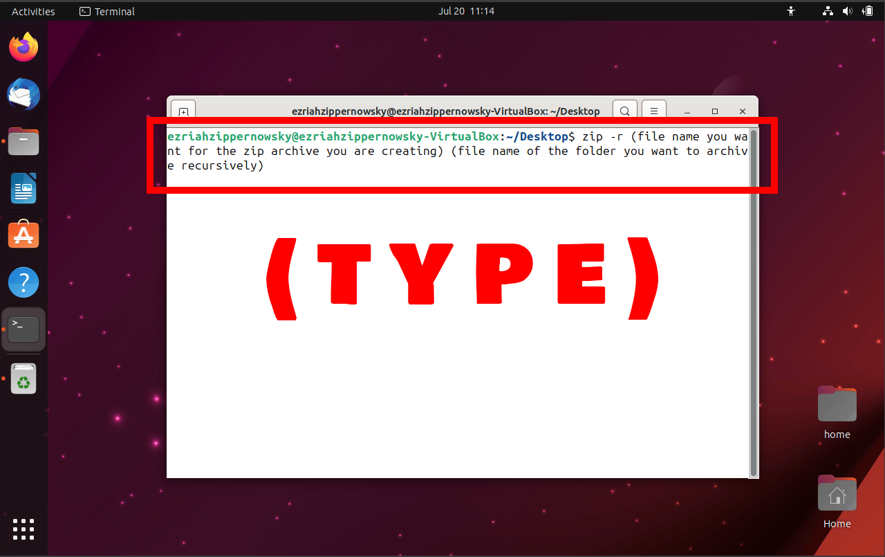The width and height of the screenshot is (885, 557).
Task: Launch LibreOffice Writer from the dock
Action: click(24, 188)
